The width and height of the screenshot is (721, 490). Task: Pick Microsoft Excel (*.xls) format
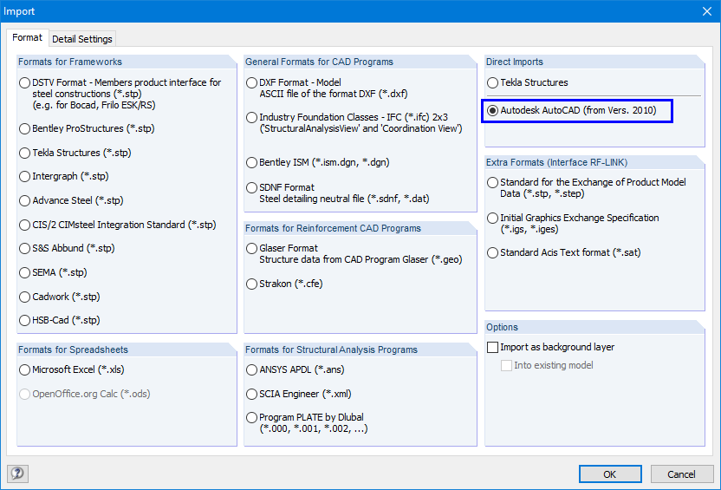point(25,371)
